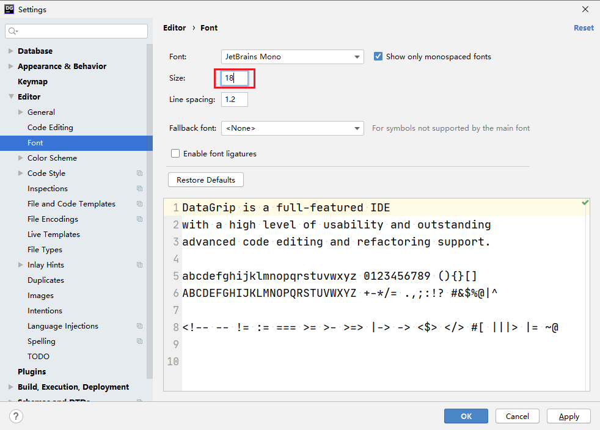This screenshot has height=430, width=600.
Task: Click the green checkmark in preview corner
Action: click(585, 202)
